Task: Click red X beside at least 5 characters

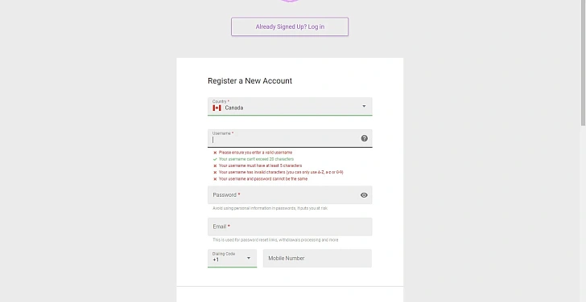Action: click(x=215, y=166)
